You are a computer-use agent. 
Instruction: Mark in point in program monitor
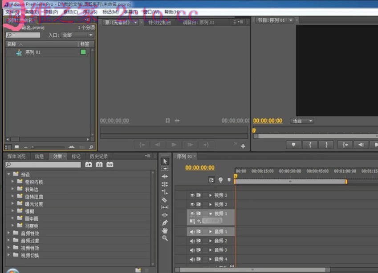click(310, 145)
